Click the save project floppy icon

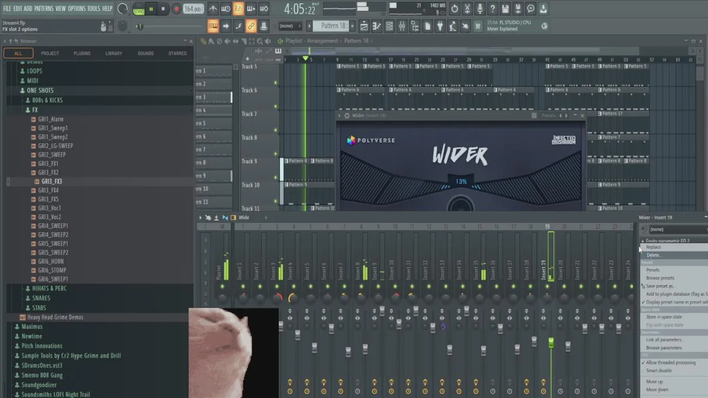[506, 9]
